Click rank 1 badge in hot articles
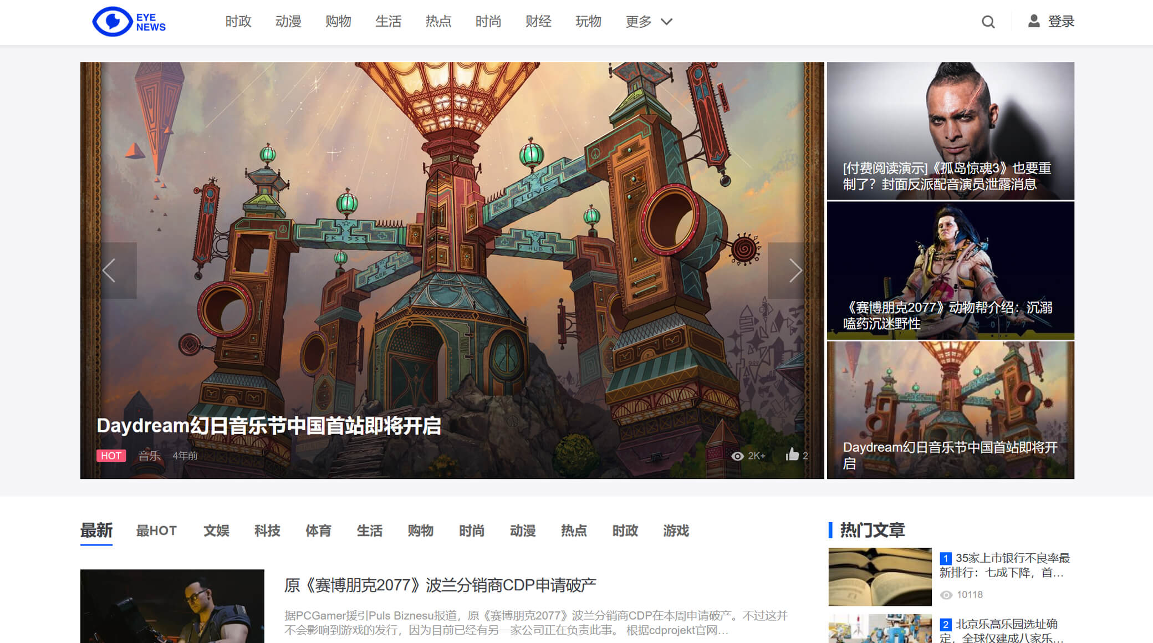 946,558
